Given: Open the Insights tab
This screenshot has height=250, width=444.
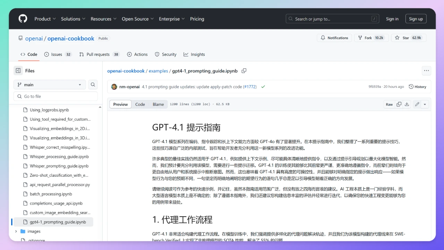Looking at the screenshot, I should [x=194, y=55].
